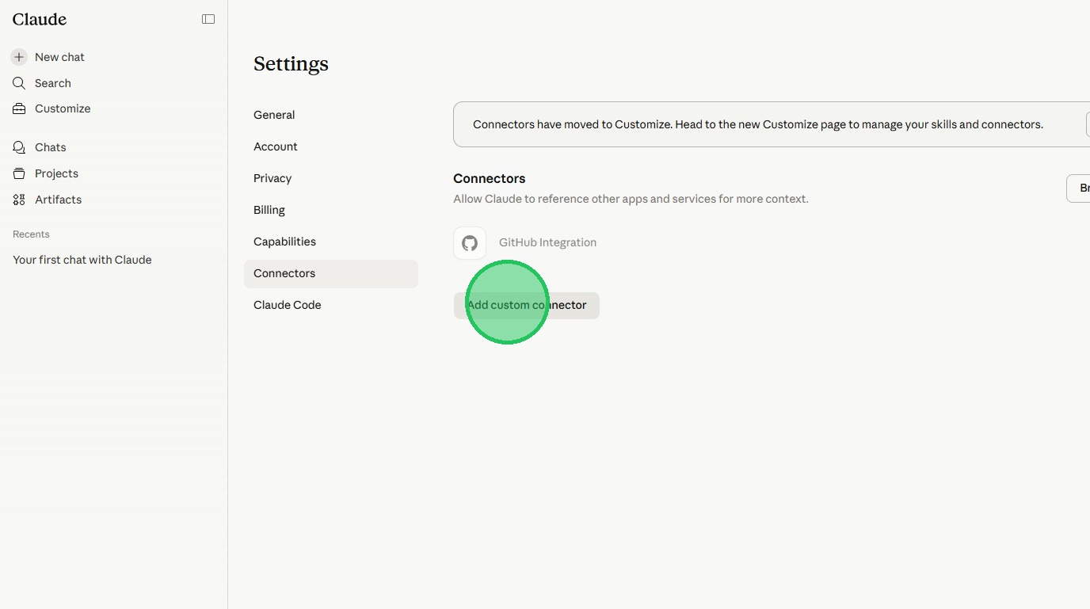This screenshot has height=609, width=1090.
Task: Click the GitHub Integration label
Action: click(547, 242)
